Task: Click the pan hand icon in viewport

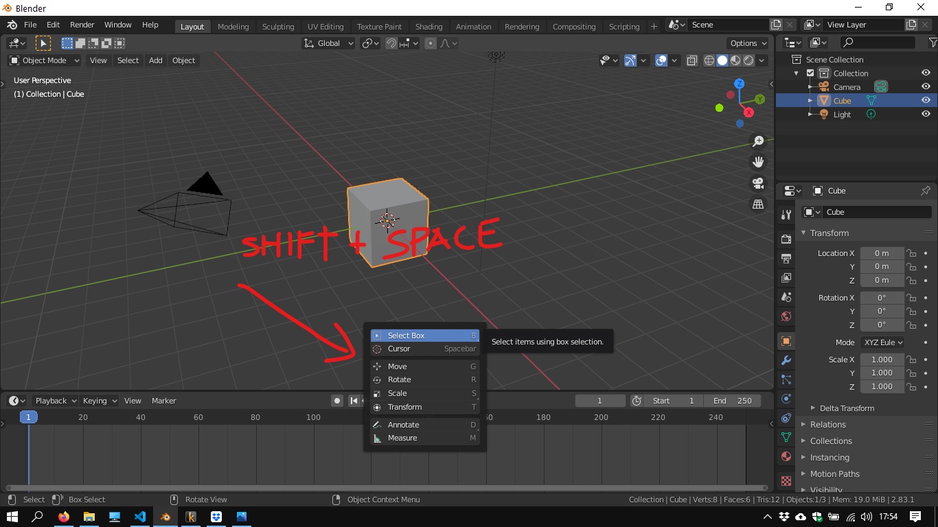Action: coord(758,162)
